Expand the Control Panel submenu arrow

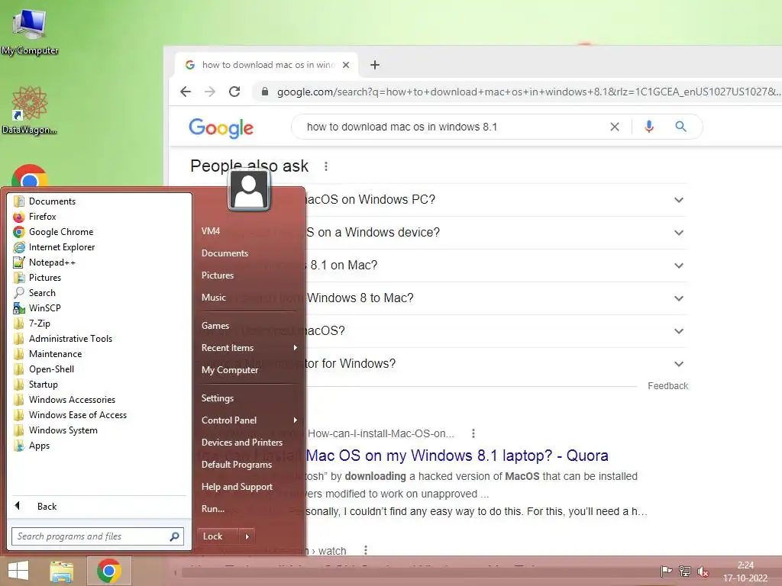tap(296, 420)
